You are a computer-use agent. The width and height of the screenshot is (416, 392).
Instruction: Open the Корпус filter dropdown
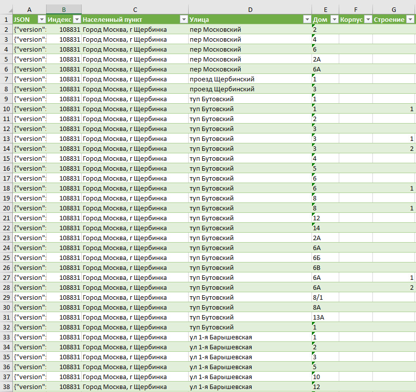point(367,19)
